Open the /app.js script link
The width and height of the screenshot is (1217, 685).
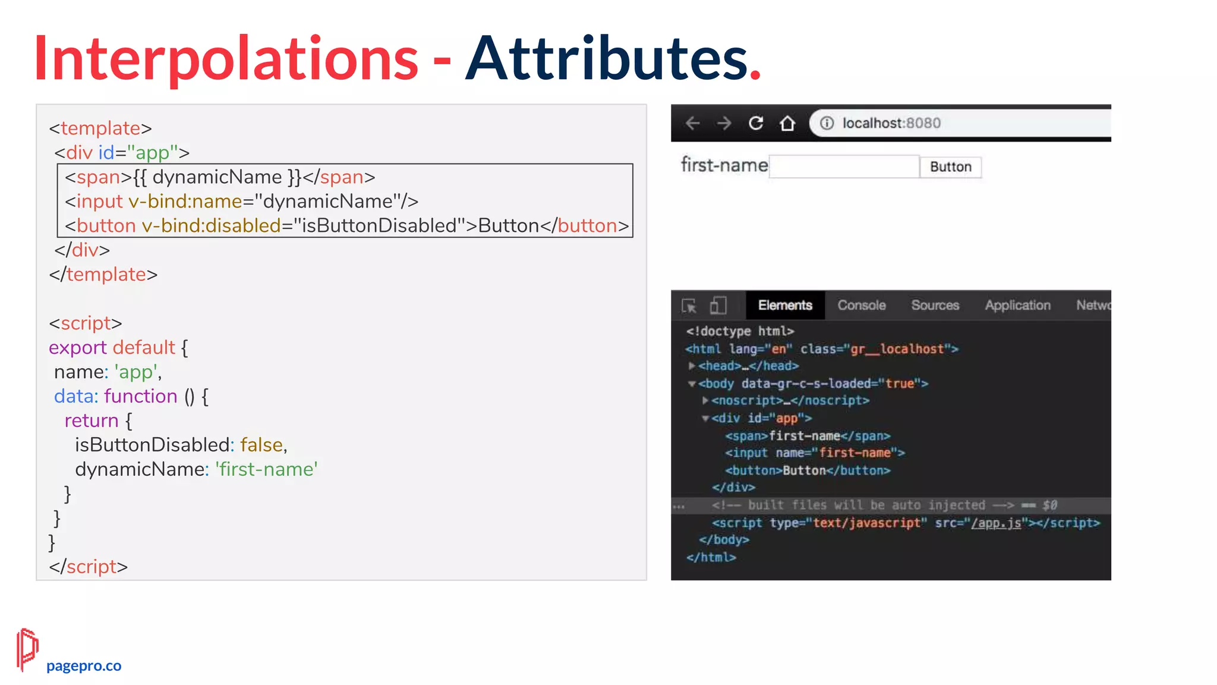pyautogui.click(x=996, y=523)
